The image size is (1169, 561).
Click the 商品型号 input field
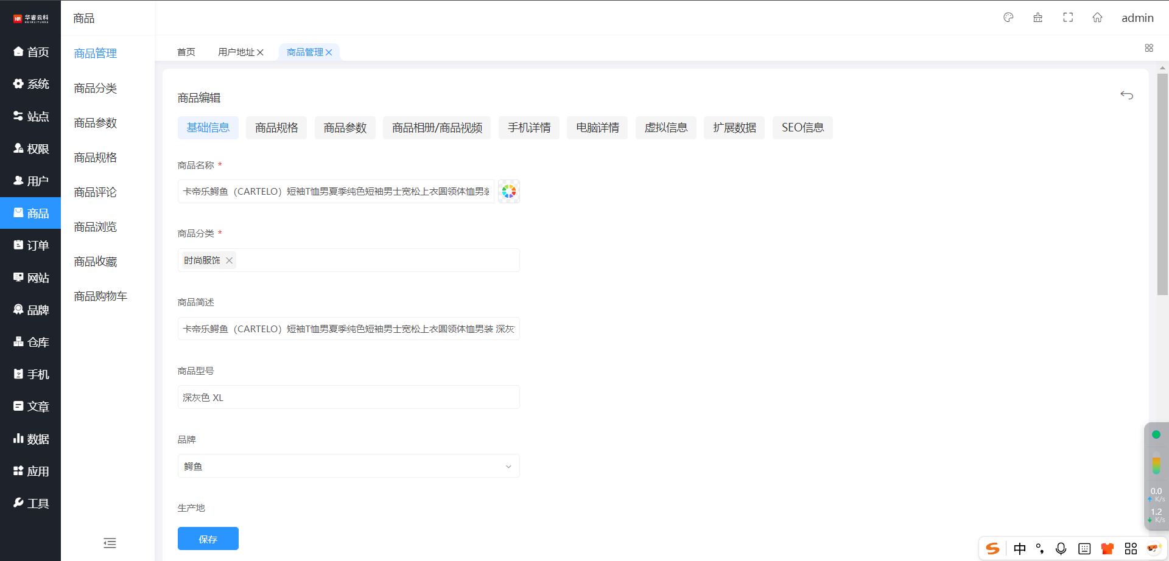click(348, 397)
